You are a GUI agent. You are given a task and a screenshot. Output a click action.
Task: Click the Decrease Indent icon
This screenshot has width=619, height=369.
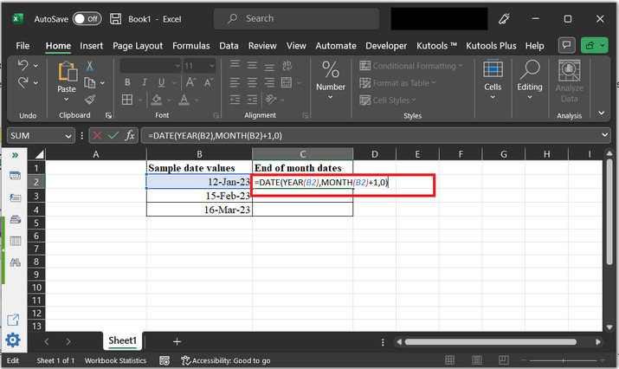[235, 100]
